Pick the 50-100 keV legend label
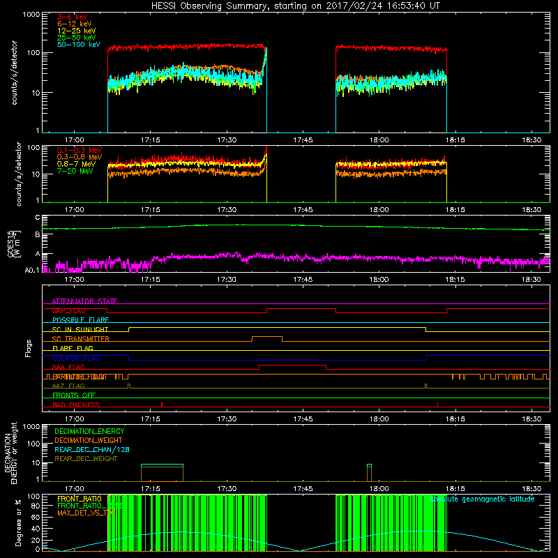The image size is (558, 558). tap(79, 45)
